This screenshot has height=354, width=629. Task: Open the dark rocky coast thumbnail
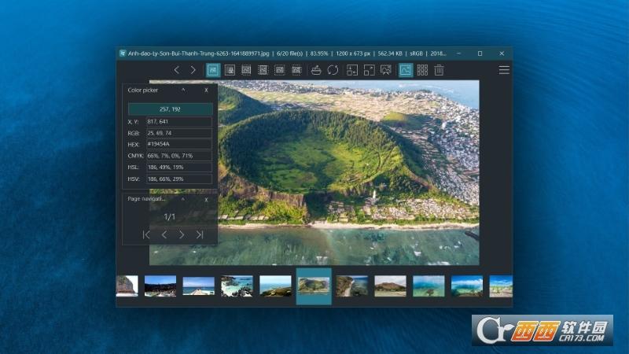tap(160, 286)
